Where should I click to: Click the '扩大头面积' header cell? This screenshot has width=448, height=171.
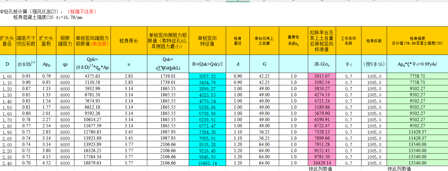[46, 41]
